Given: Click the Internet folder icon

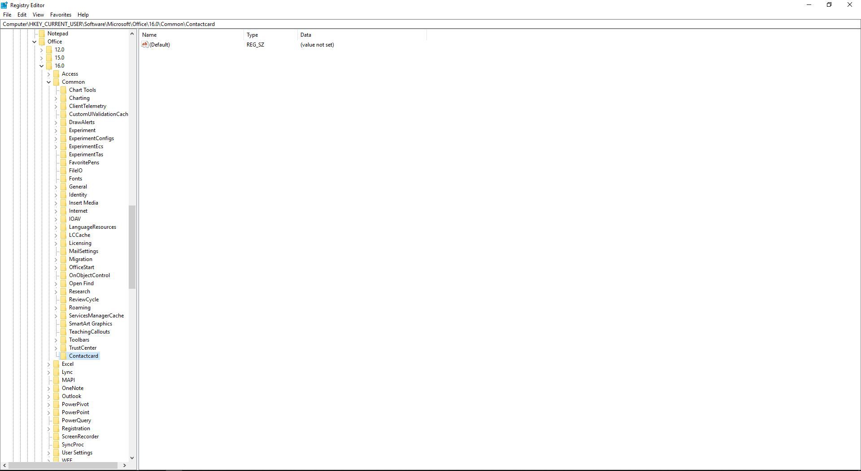Looking at the screenshot, I should click(63, 211).
